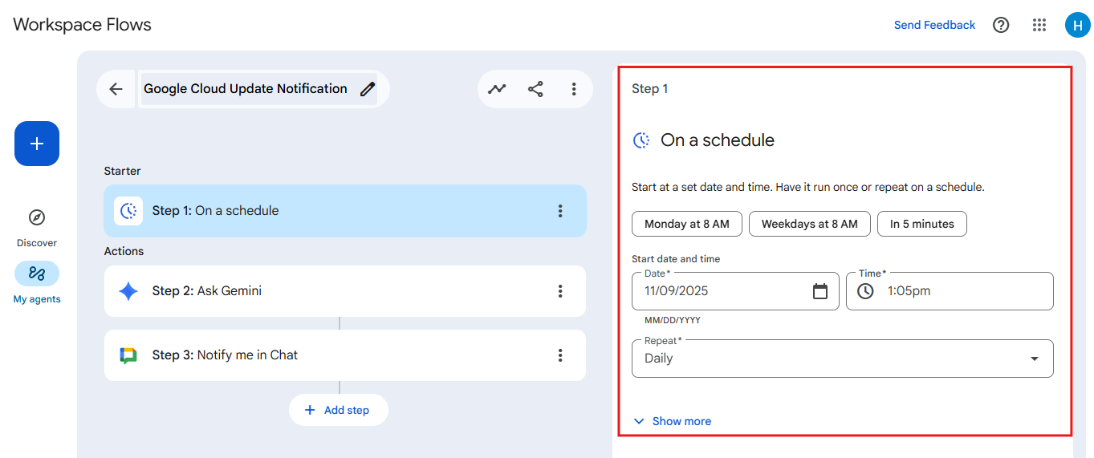Click the back arrow beside flow title
This screenshot has height=458, width=1094.
(116, 89)
